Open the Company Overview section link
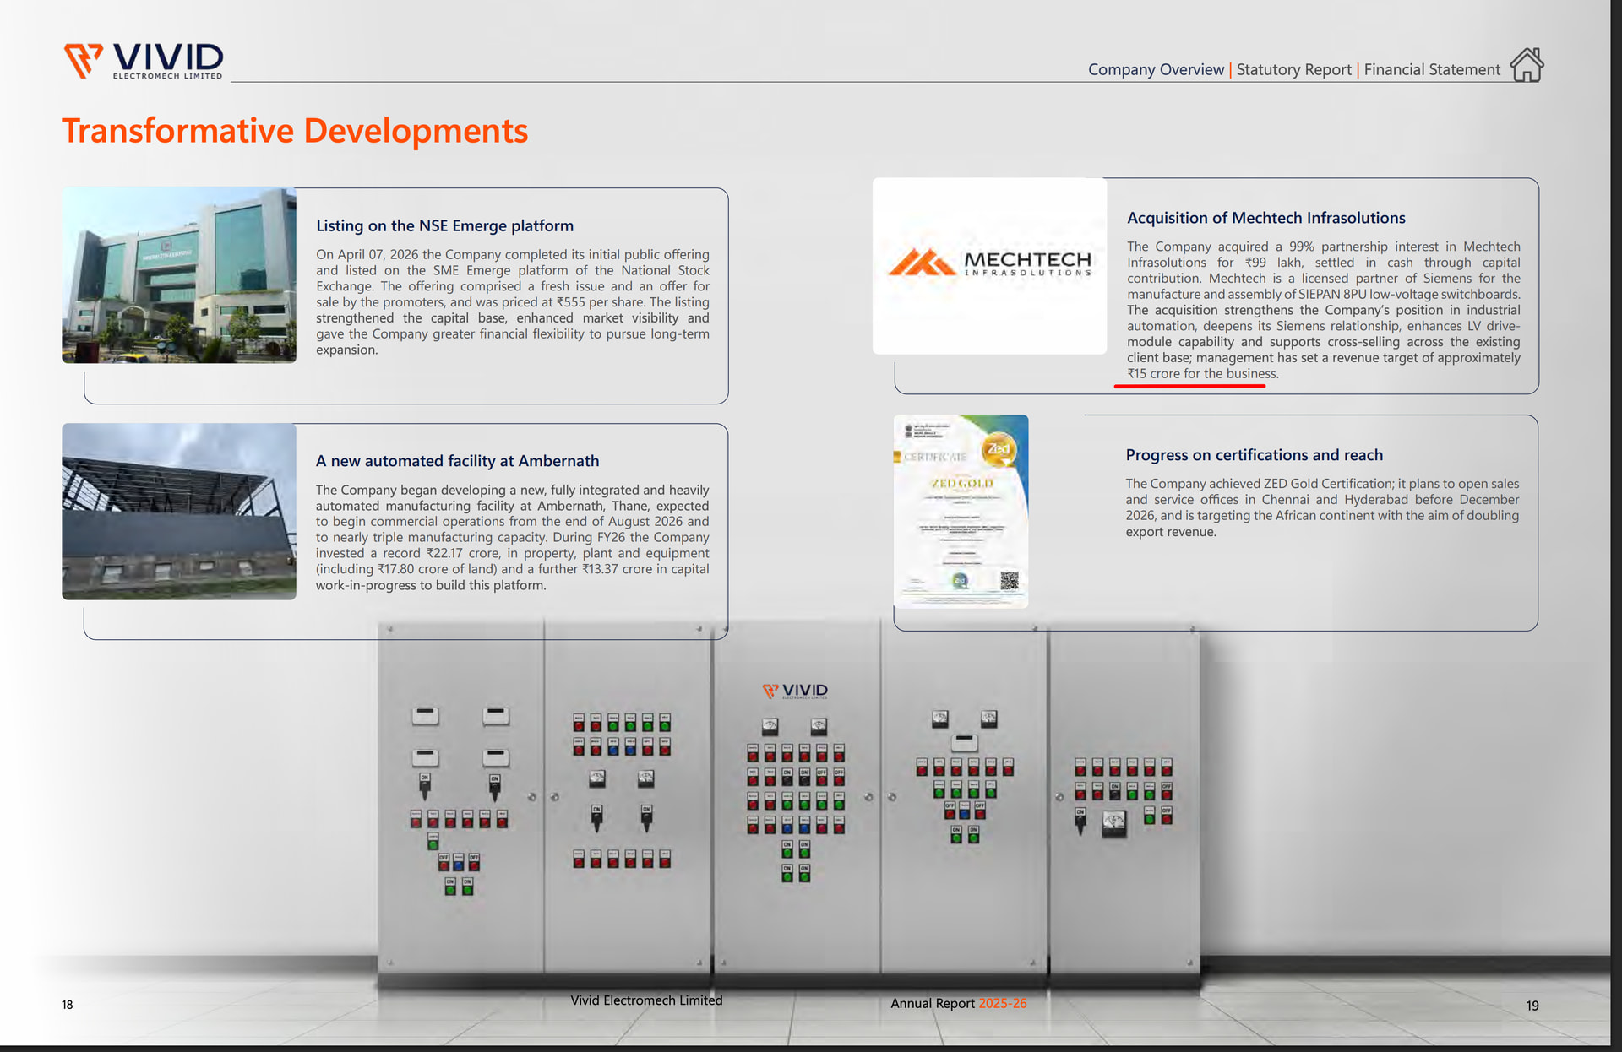 1156,69
